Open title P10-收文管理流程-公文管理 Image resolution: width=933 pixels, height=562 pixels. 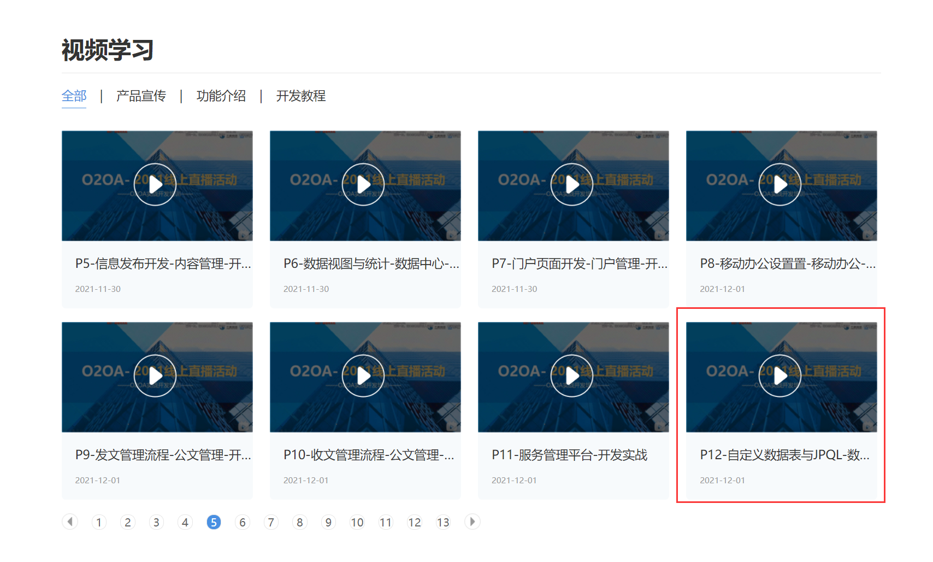[x=369, y=455]
